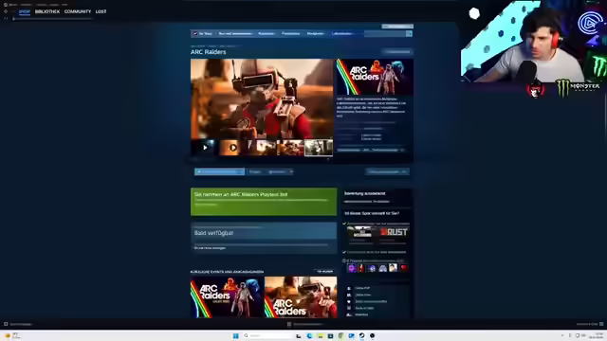Open the ARC Raiders Community-Hub button
This screenshot has width=607, height=341.
397,52
